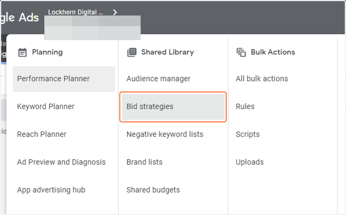Expand the Lockhern Digital account chevron
Image resolution: width=346 pixels, height=215 pixels.
tap(115, 12)
